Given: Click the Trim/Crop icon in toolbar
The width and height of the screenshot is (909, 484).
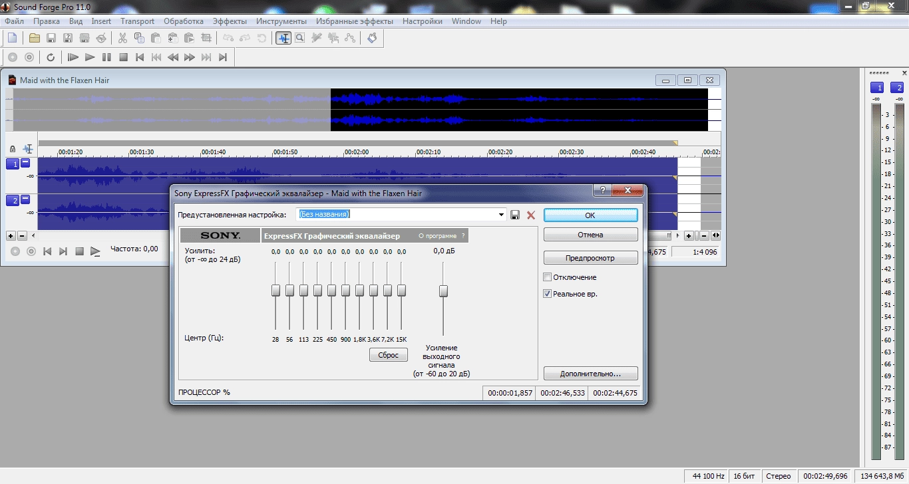Looking at the screenshot, I should tap(206, 38).
